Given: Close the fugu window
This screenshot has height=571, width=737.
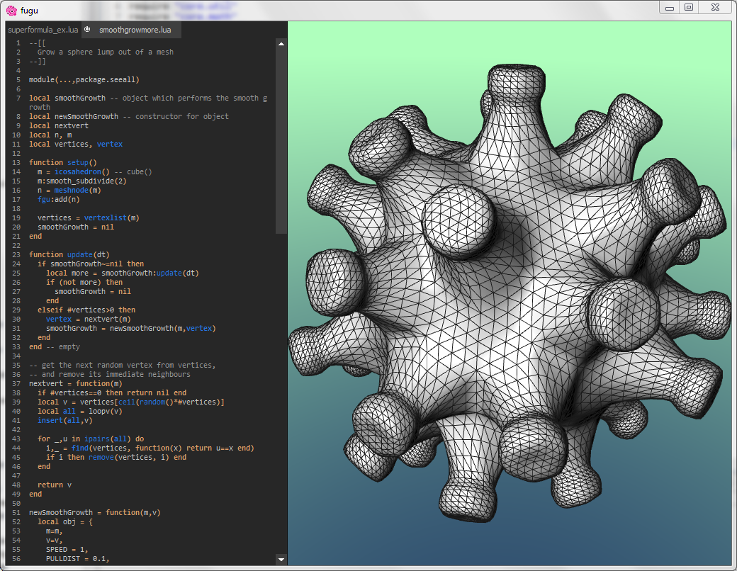Looking at the screenshot, I should [x=714, y=7].
